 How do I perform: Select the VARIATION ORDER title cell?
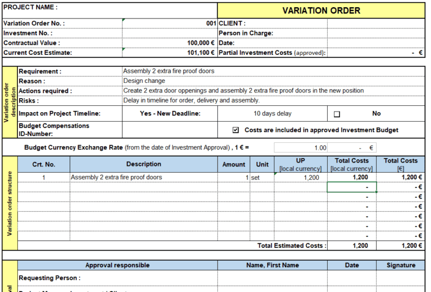point(321,11)
